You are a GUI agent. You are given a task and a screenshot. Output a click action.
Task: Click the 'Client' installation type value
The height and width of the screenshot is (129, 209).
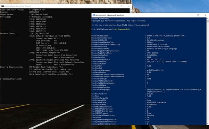coord(150,42)
